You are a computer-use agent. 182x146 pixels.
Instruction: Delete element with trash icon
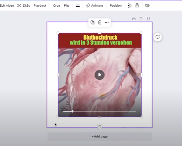[100, 22]
